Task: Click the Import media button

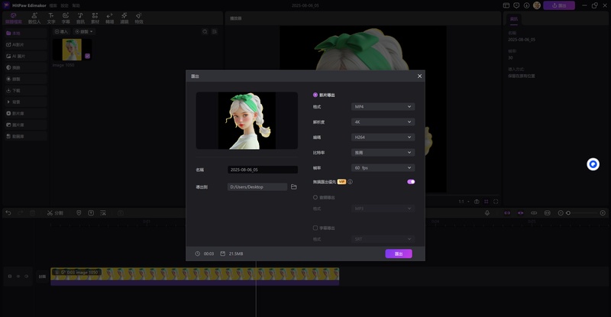Action: coord(61,31)
